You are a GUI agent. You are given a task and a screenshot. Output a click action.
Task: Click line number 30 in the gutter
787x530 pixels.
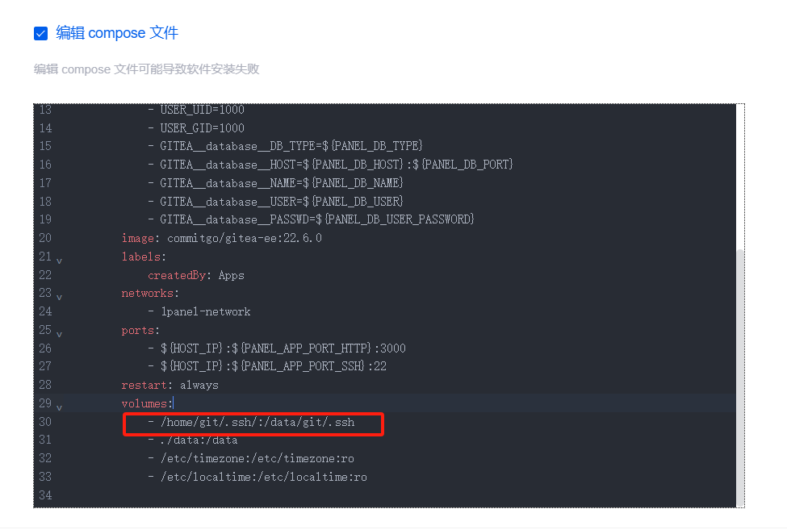[x=45, y=421]
